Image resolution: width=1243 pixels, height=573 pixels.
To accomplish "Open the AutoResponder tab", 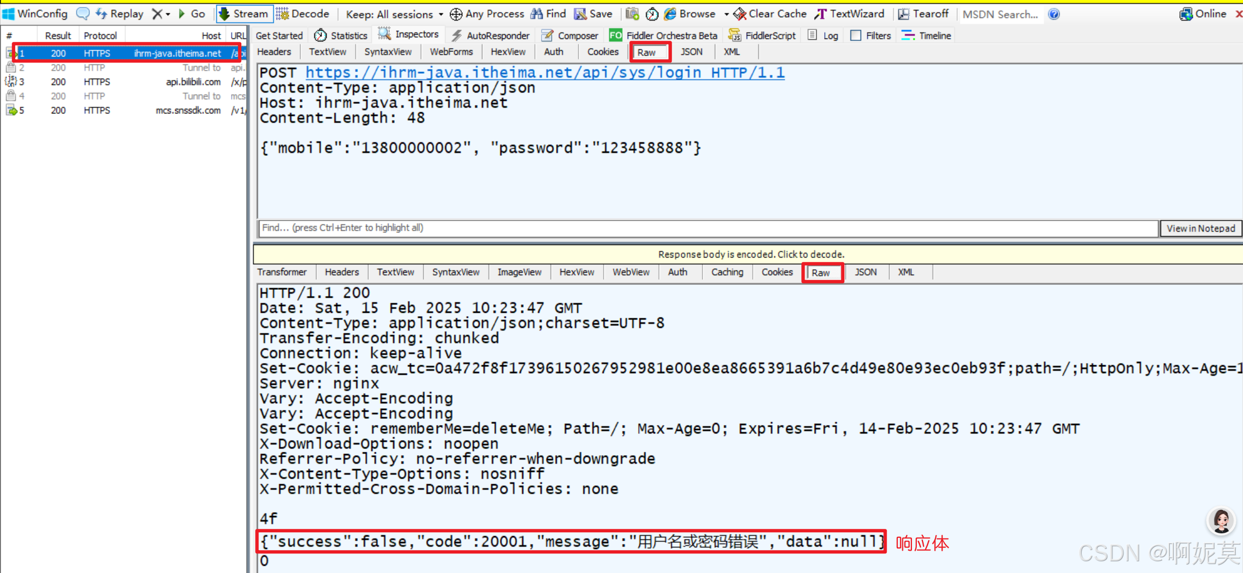I will [490, 36].
